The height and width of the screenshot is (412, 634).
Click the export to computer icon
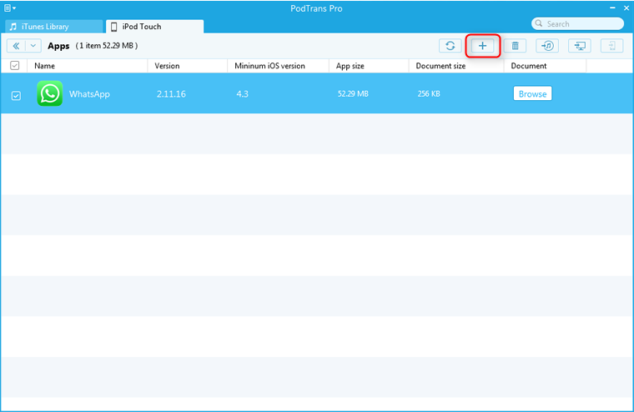pos(580,46)
